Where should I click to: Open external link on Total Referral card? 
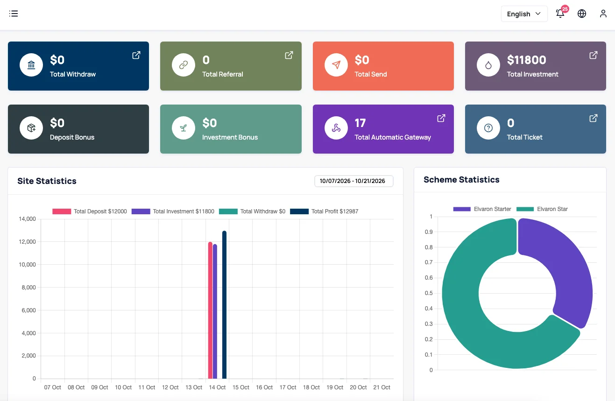click(289, 55)
